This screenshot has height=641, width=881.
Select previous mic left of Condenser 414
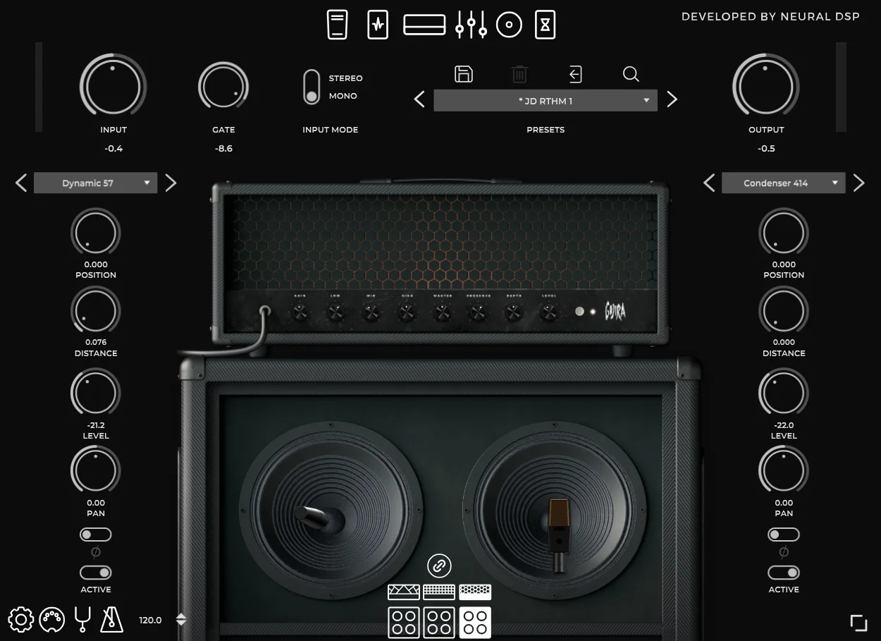(709, 183)
